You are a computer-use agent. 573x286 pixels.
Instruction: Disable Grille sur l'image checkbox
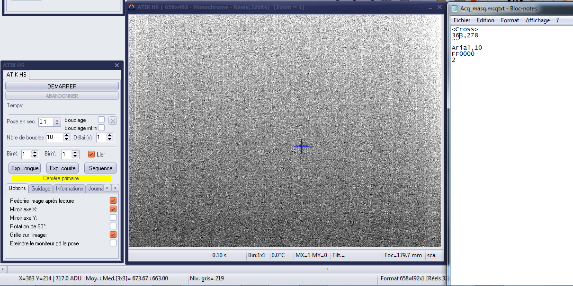coord(113,234)
